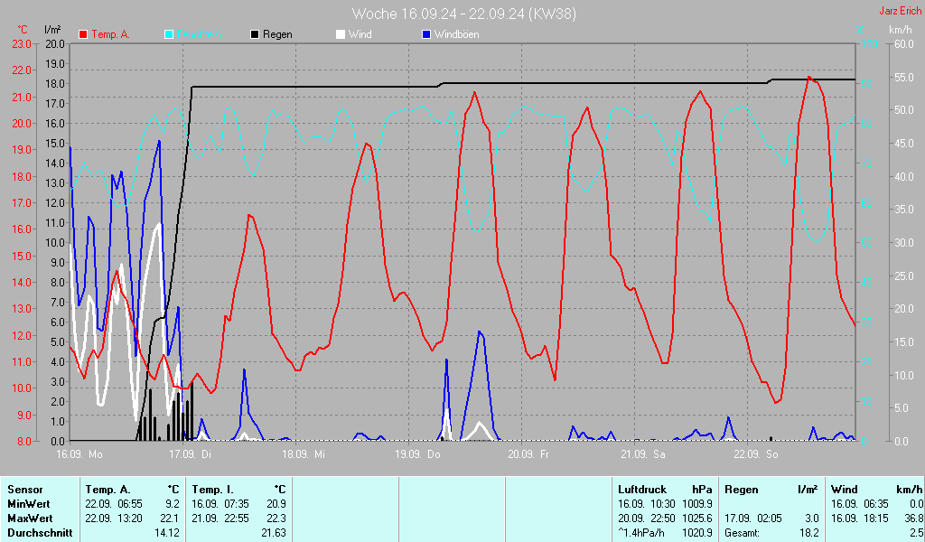Click the timestamp 16.09. 18:15
925x542 pixels.
pyautogui.click(x=860, y=519)
